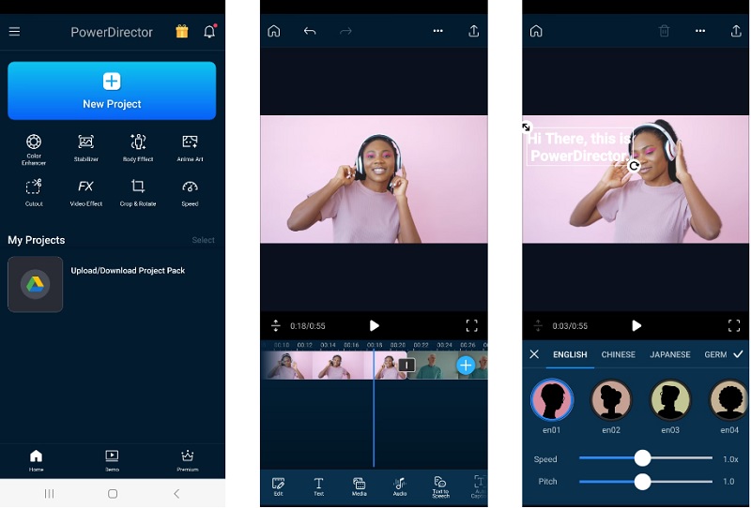Open the Stabilizer tool
The height and width of the screenshot is (508, 751).
coord(86,142)
